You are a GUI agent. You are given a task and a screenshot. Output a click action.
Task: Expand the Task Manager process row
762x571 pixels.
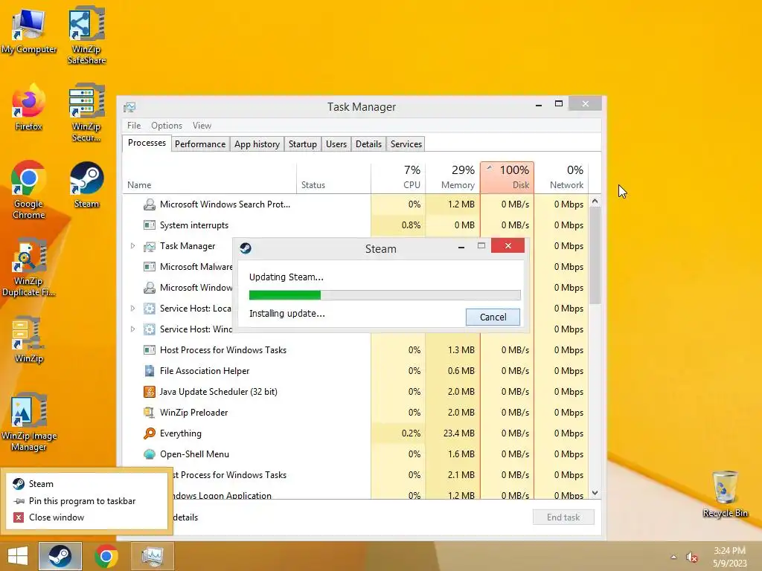[x=132, y=246]
